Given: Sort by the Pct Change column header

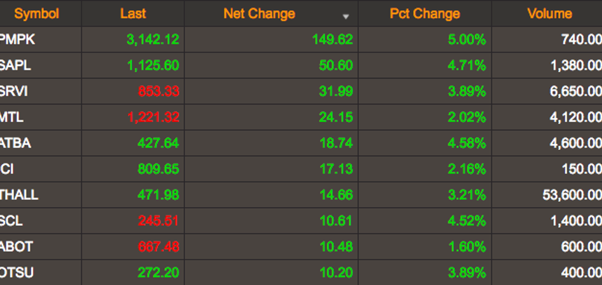Looking at the screenshot, I should [425, 14].
